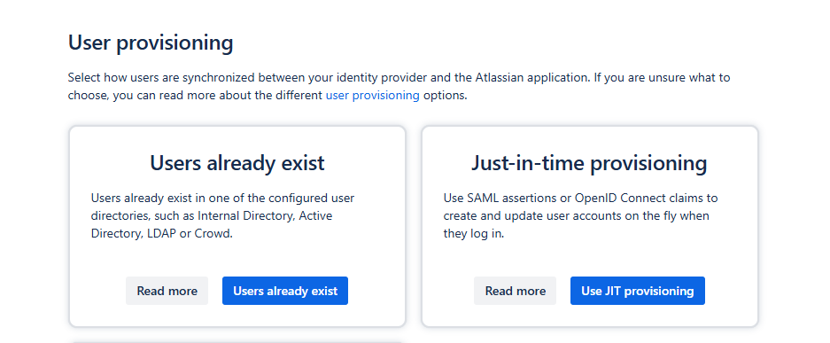
Task: Click the User provisioning page title
Action: click(151, 43)
